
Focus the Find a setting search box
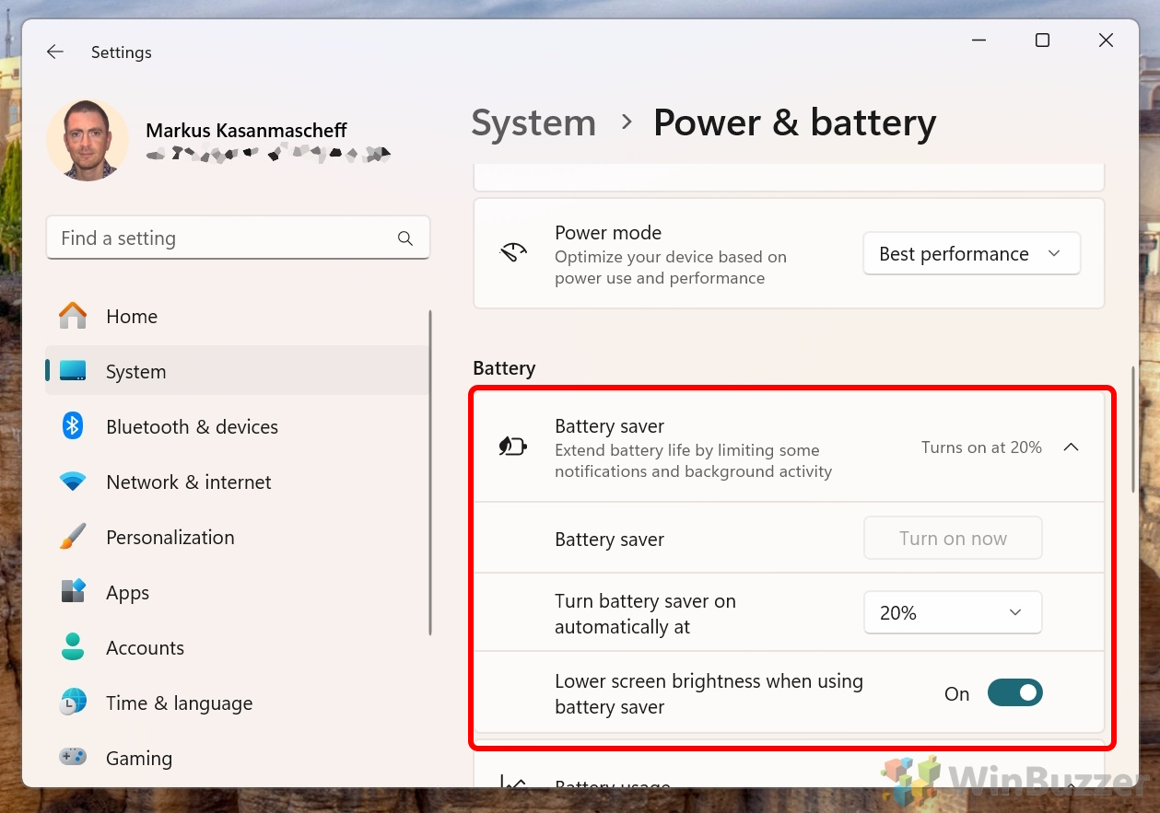(x=238, y=238)
